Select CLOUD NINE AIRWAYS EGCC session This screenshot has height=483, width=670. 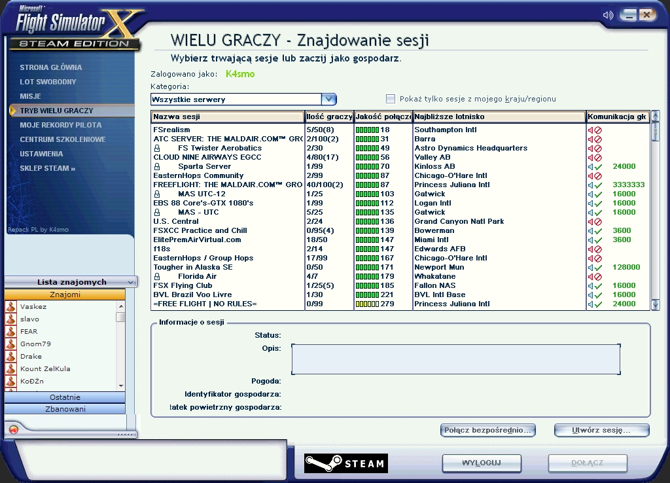400,157
